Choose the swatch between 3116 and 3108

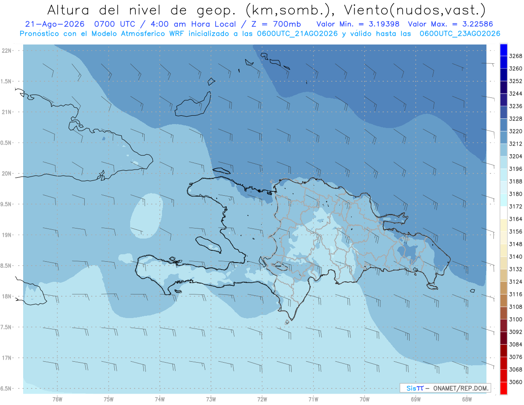tap(503, 300)
